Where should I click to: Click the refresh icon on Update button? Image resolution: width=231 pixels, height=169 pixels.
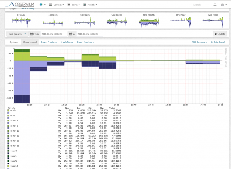point(216,34)
